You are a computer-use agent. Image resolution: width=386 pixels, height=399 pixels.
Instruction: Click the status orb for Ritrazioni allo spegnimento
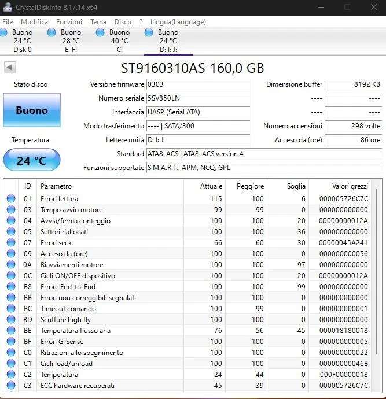[11, 352]
